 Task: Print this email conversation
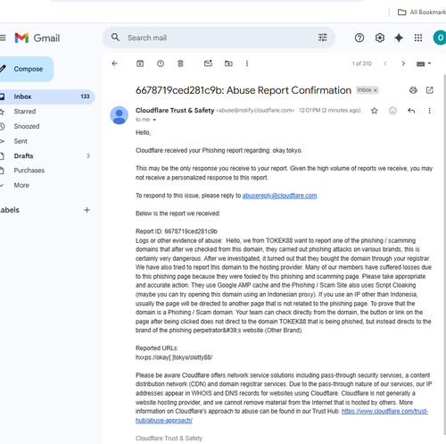tap(413, 90)
